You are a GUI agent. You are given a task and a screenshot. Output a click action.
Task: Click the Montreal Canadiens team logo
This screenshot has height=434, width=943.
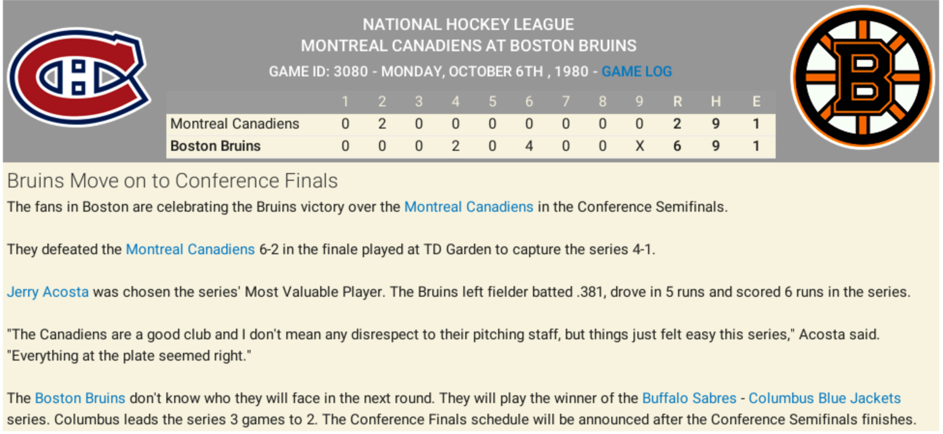[79, 77]
